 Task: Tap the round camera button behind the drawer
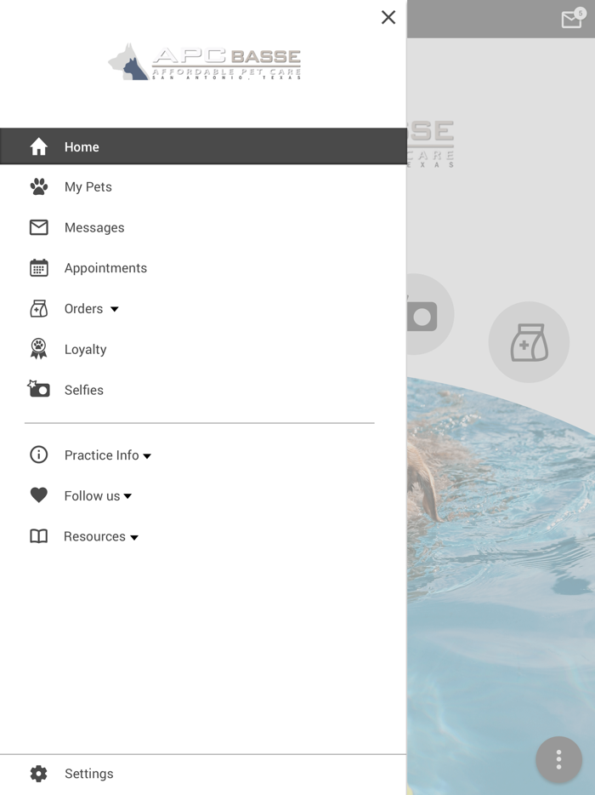(x=430, y=314)
